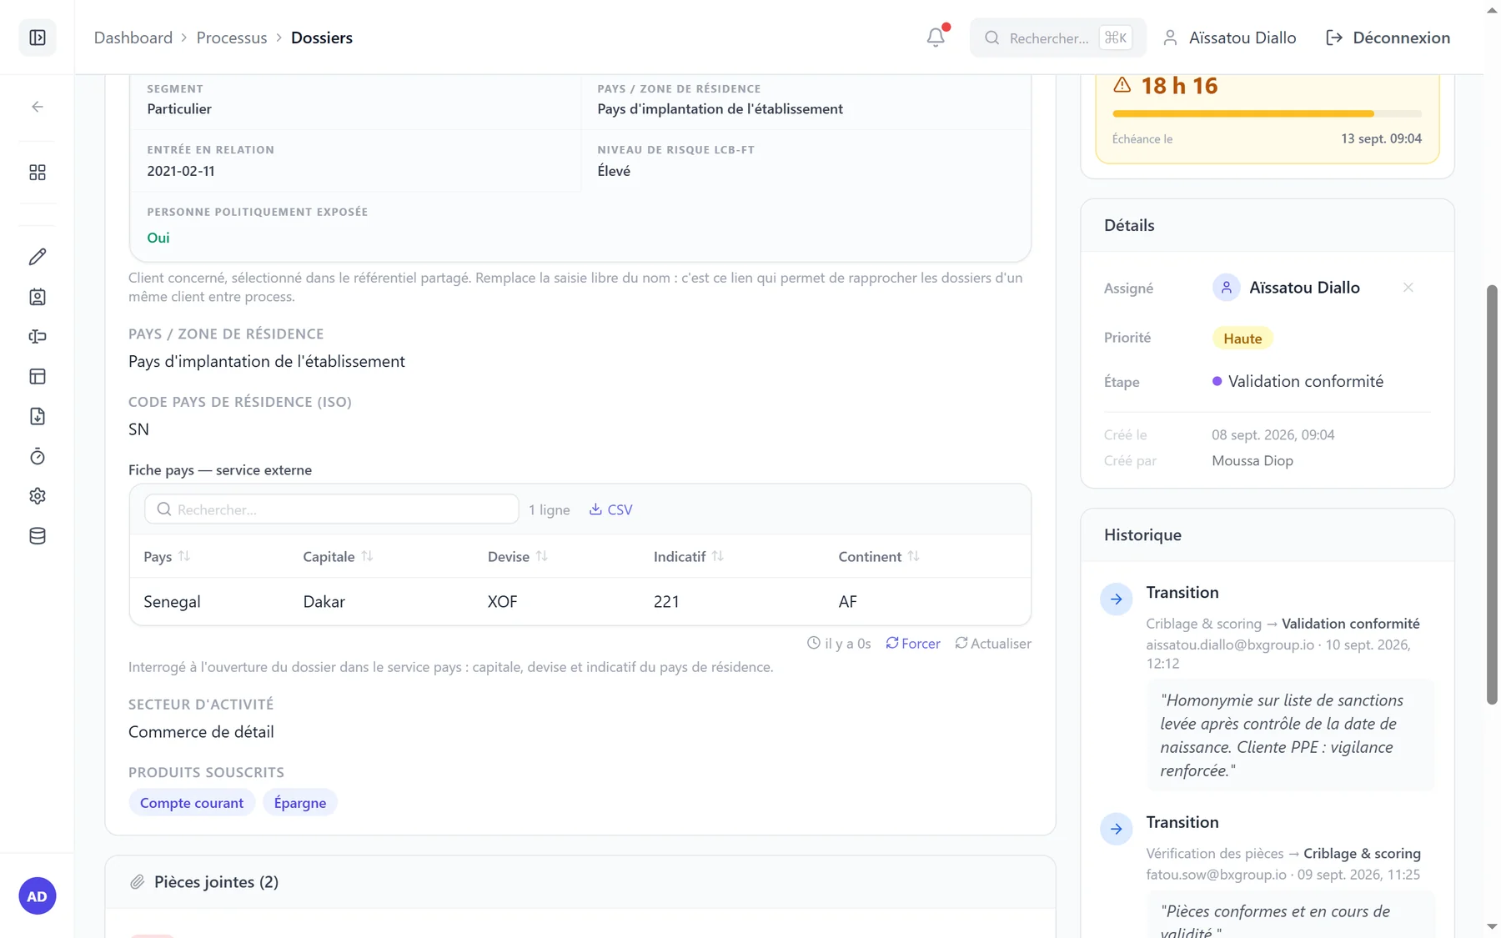The width and height of the screenshot is (1501, 938).
Task: Open notifications bell
Action: point(936,38)
